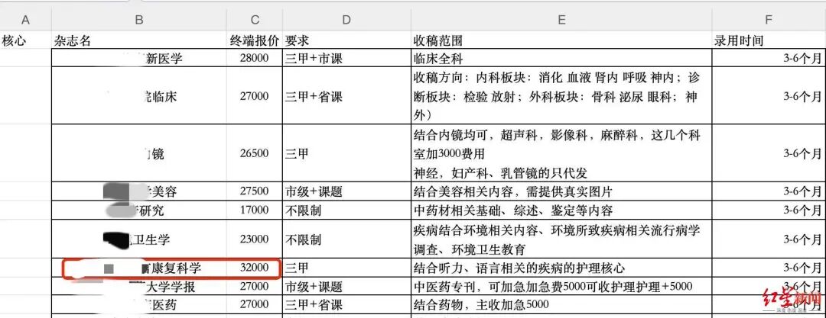Click the 23000 price cell
Viewport: 826px width, 318px height.
[x=255, y=239]
